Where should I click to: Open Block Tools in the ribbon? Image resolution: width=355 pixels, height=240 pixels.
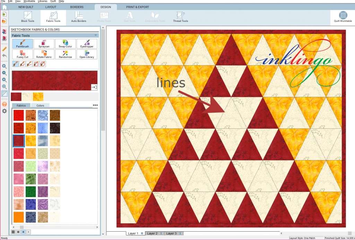point(28,17)
